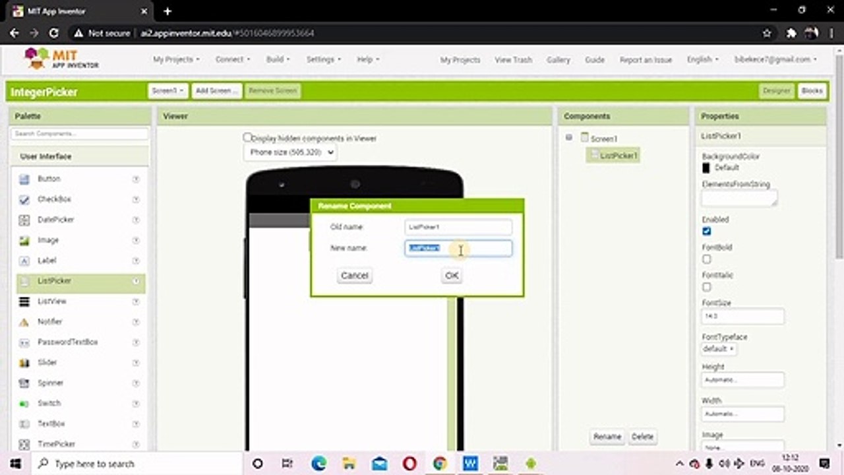Collapse the Screen1 tree node
This screenshot has height=475, width=844.
[x=569, y=138]
